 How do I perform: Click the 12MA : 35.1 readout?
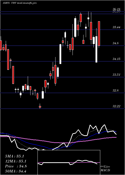click(x=15, y=161)
